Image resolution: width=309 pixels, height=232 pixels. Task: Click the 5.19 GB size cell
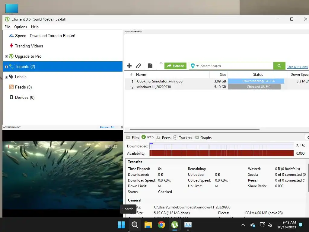[x=220, y=87]
